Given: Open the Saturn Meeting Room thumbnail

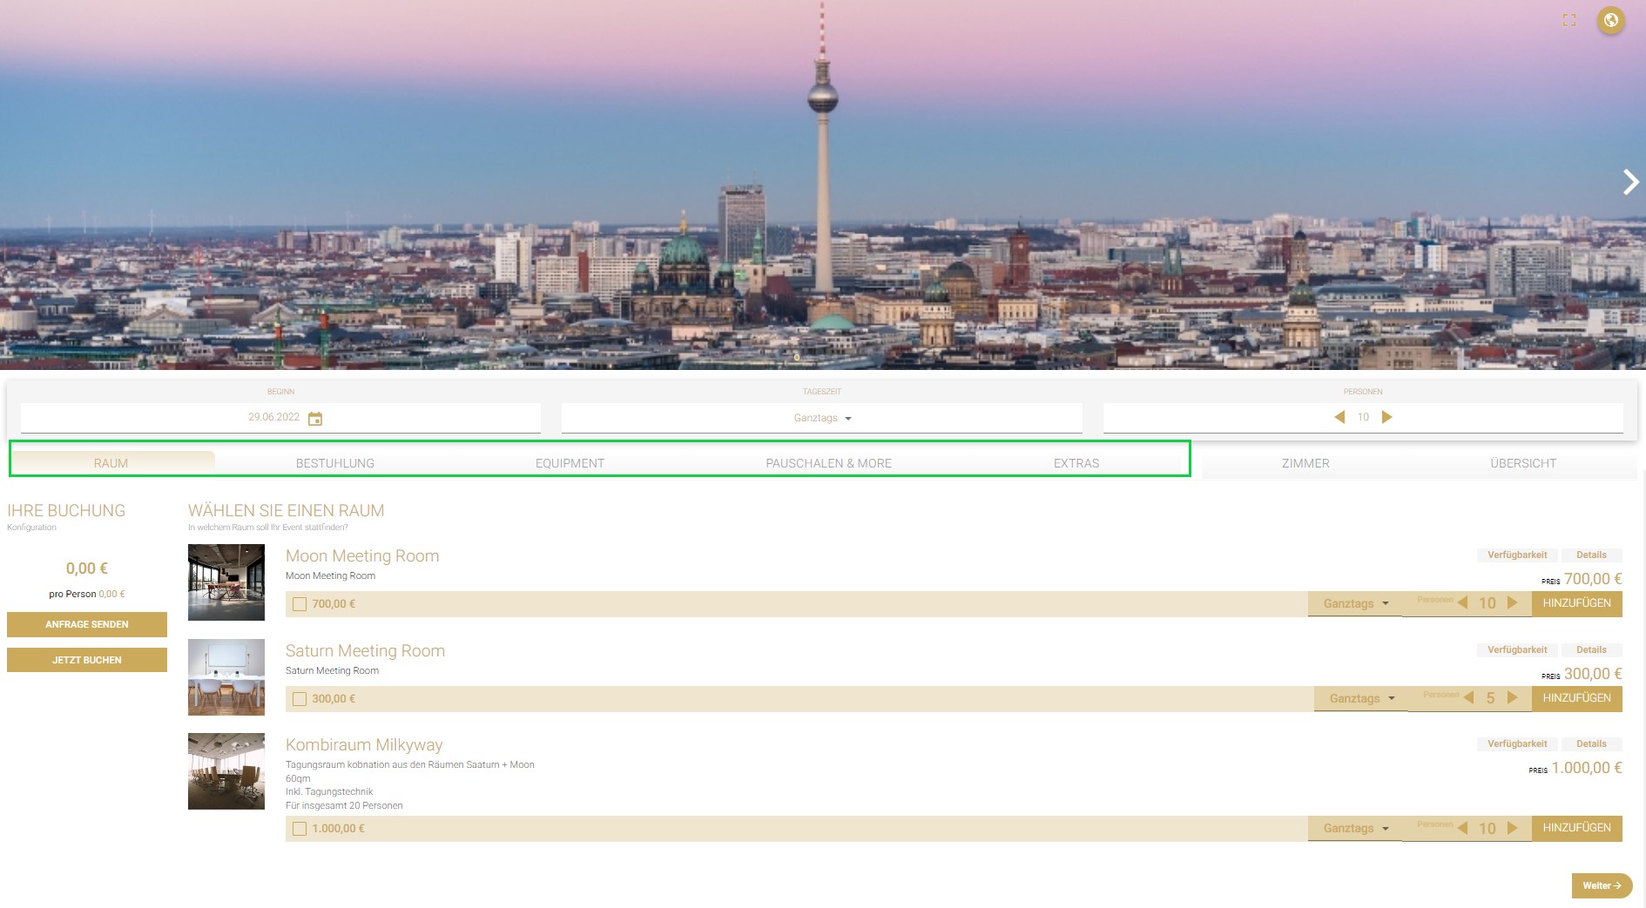Looking at the screenshot, I should click(x=226, y=677).
